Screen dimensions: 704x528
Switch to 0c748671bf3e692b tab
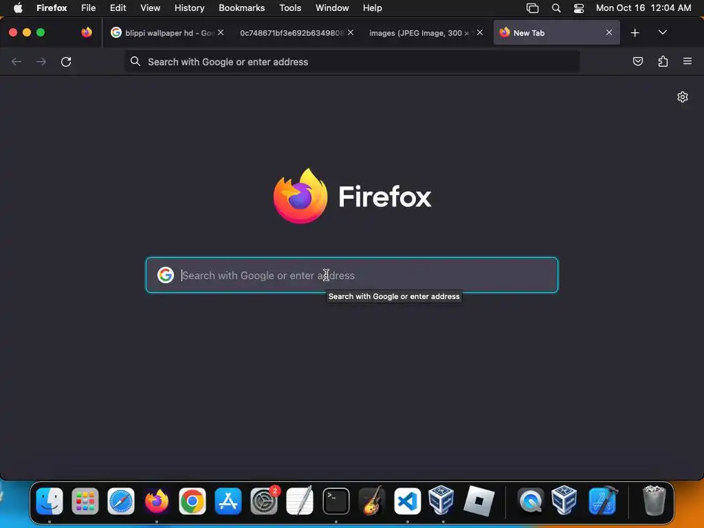point(296,33)
